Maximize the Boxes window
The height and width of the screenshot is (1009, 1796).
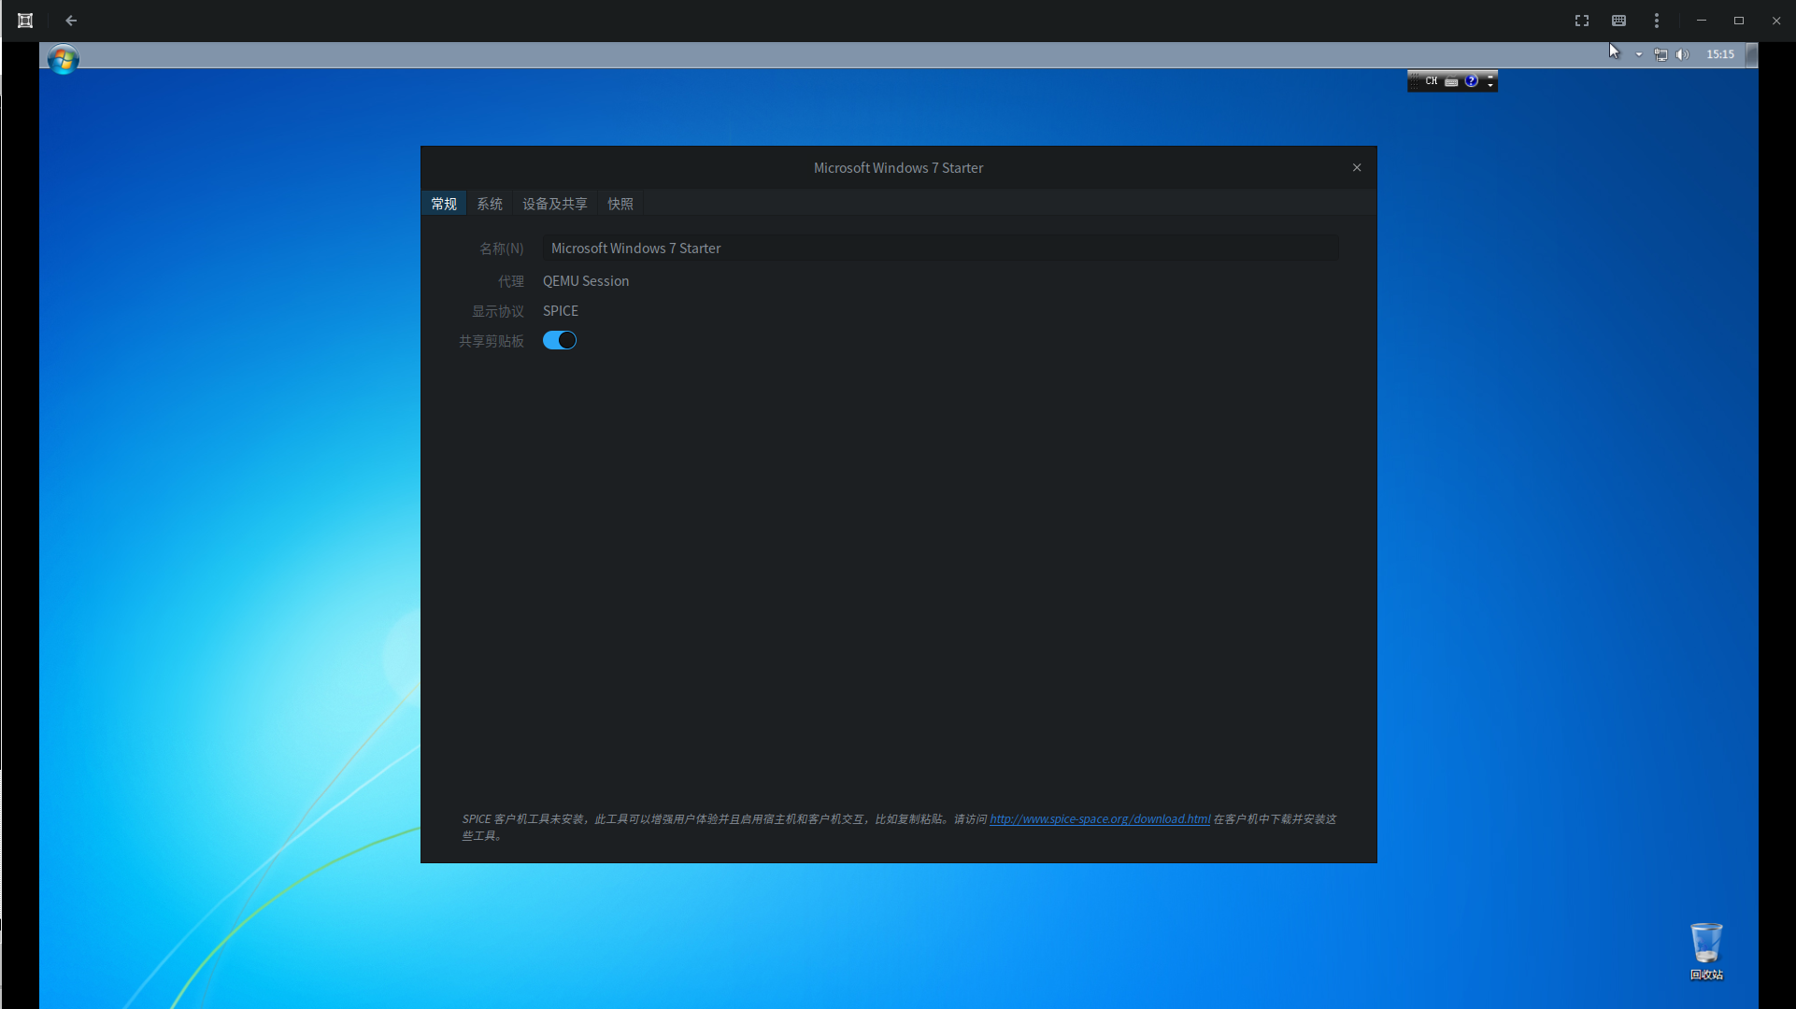pos(1739,21)
